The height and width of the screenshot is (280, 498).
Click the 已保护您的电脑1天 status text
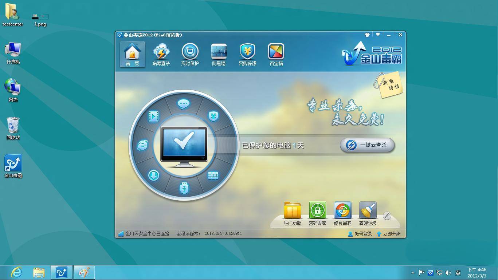(x=273, y=145)
